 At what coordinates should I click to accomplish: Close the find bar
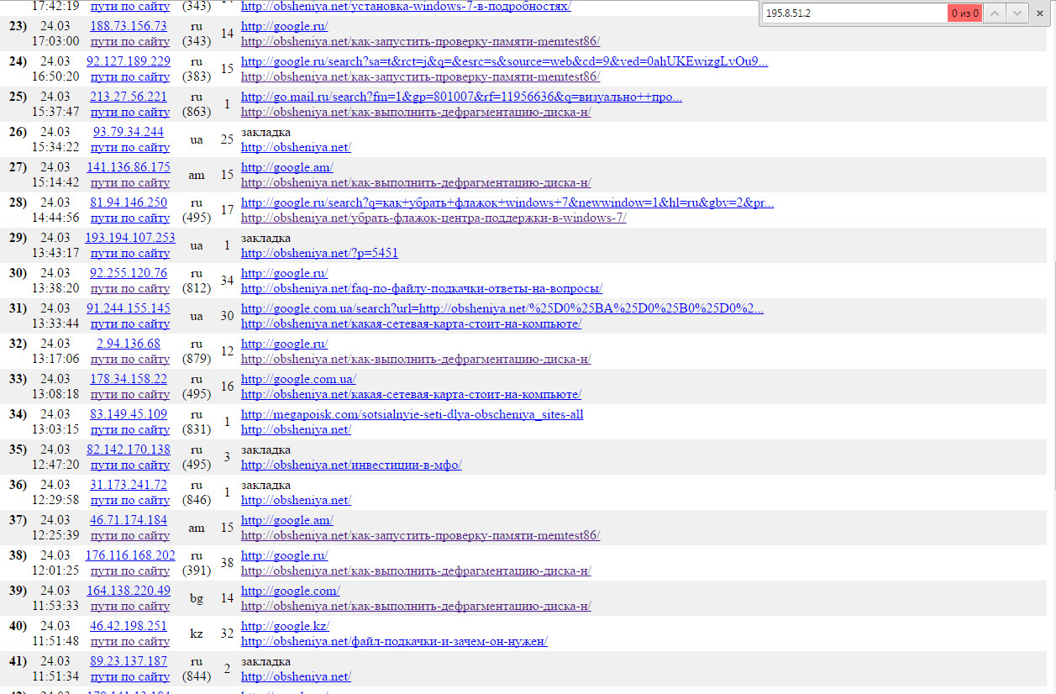1041,13
